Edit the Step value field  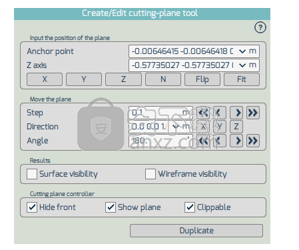[160, 113]
